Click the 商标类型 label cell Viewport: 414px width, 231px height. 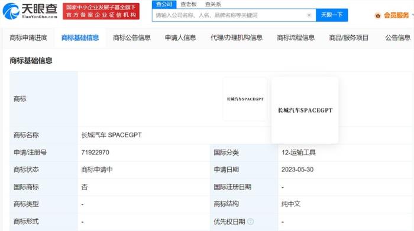44,204
